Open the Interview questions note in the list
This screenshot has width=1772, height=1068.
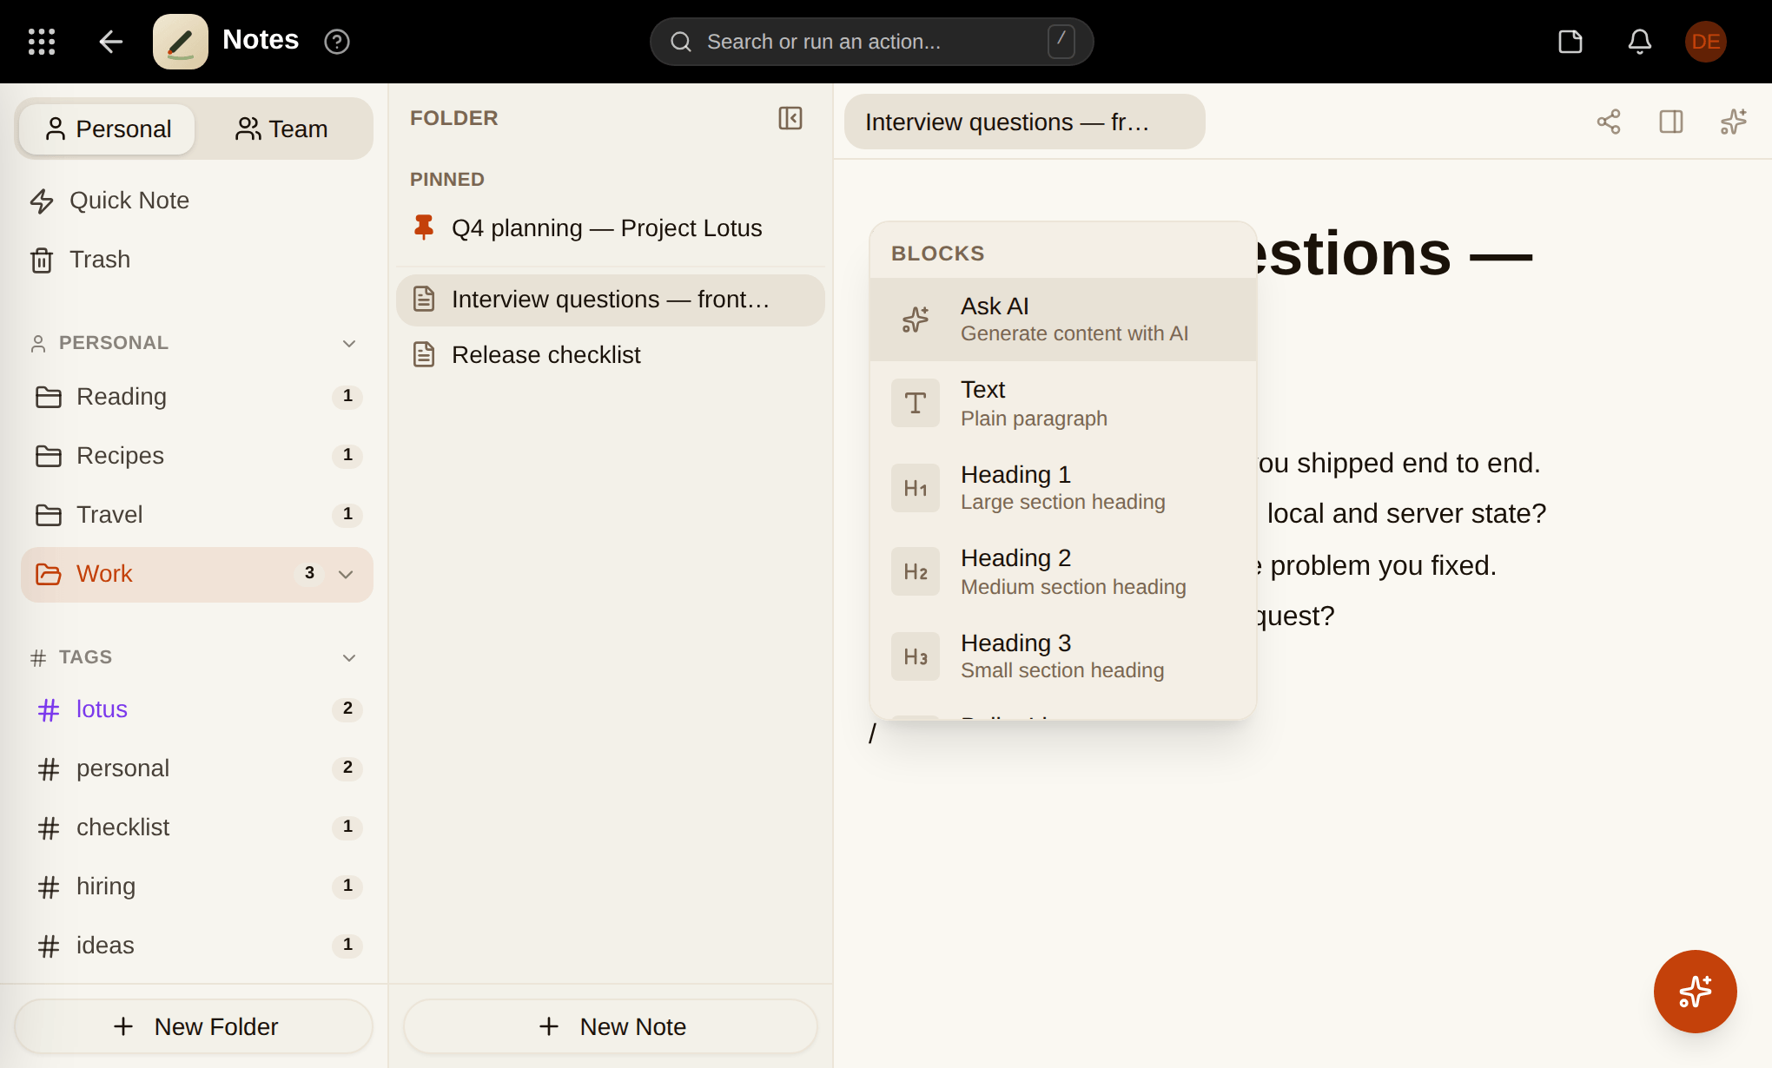pos(611,300)
